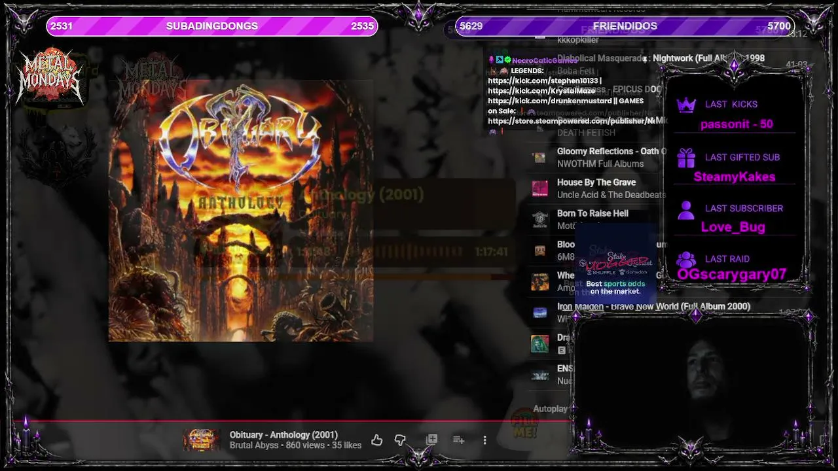
Task: Seek using the red playback progress bar
Action: point(286,421)
